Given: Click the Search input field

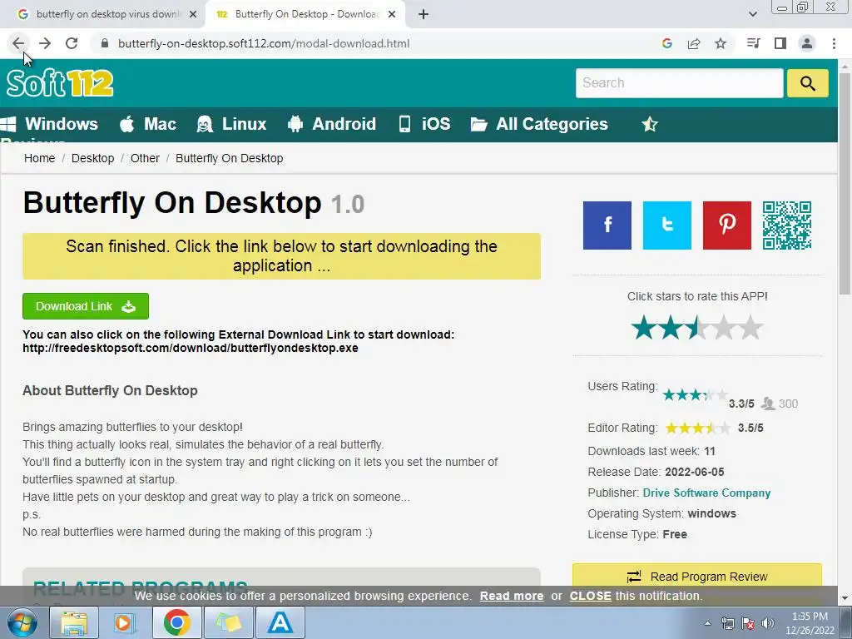Looking at the screenshot, I should pos(679,83).
